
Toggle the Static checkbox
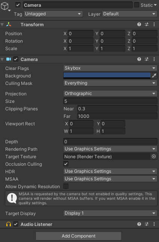click(137, 5)
